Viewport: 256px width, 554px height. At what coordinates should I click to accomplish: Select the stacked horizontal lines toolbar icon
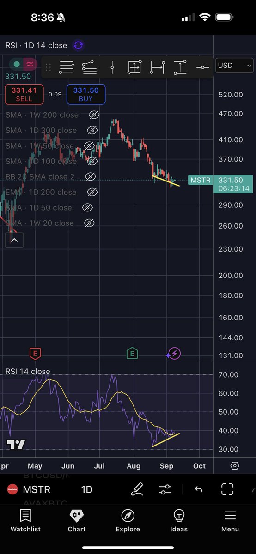point(67,67)
